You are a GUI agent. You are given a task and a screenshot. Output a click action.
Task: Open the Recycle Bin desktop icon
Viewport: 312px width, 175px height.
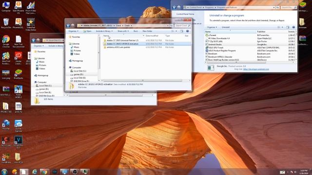[6, 23]
